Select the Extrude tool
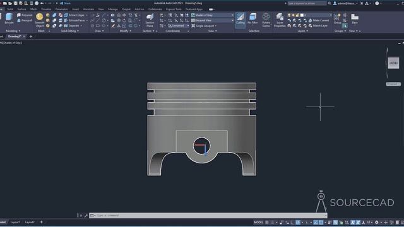Image resolution: width=404 pixels, height=227 pixels. [9, 19]
